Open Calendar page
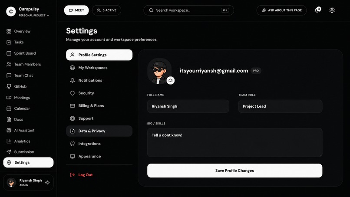 [28, 108]
